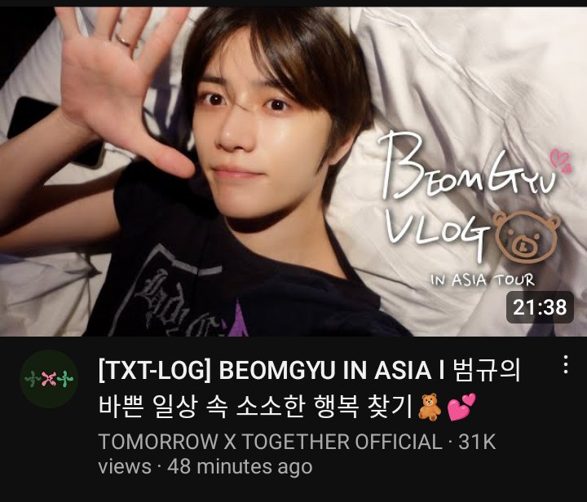Click the 31K views count text
The height and width of the screenshot is (502, 587).
[477, 442]
